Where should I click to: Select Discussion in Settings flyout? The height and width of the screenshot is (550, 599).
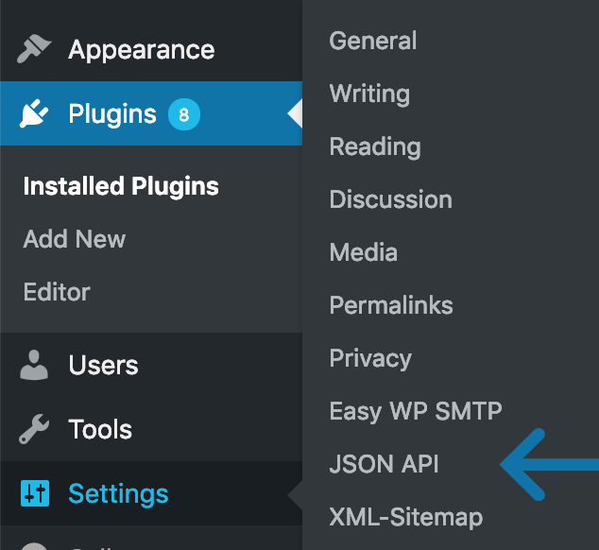click(391, 199)
